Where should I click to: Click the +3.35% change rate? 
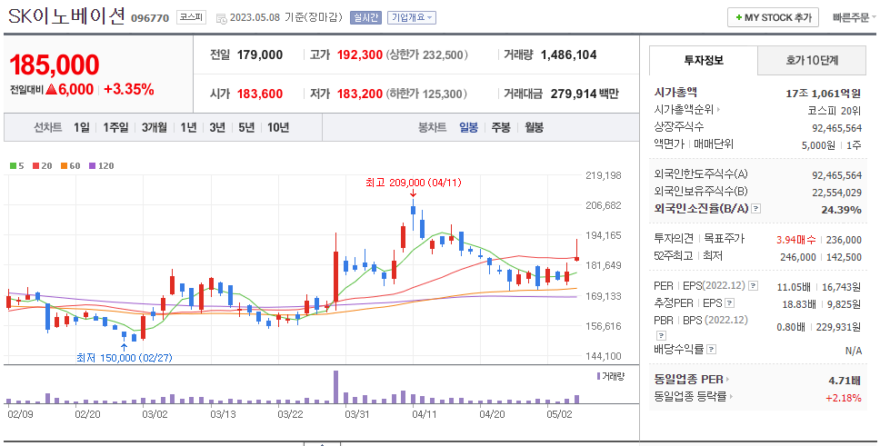coord(129,89)
